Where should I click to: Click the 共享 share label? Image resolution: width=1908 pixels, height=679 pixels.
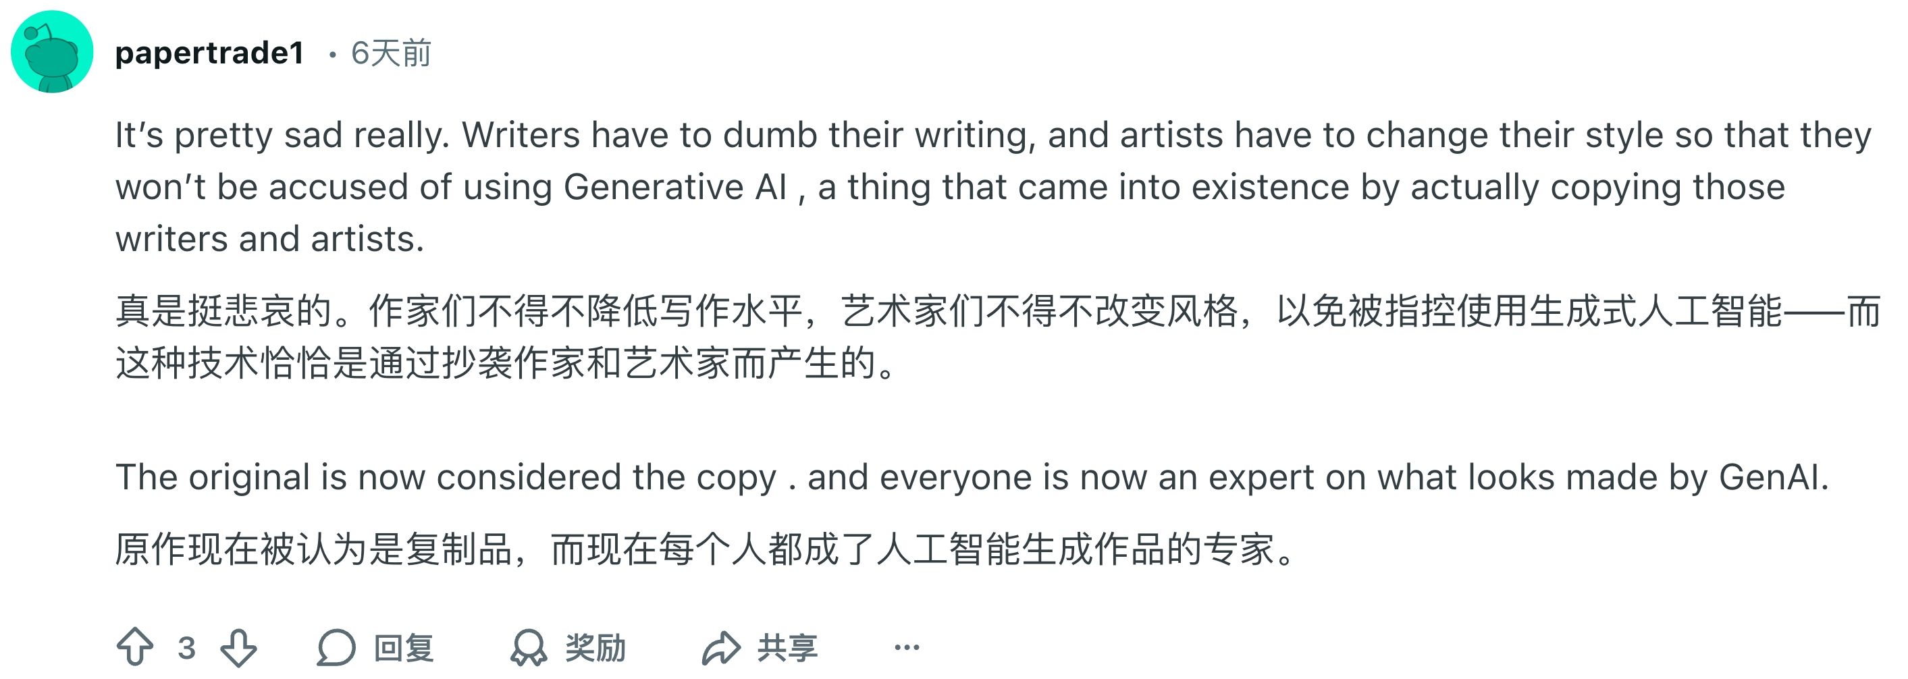coord(787,648)
